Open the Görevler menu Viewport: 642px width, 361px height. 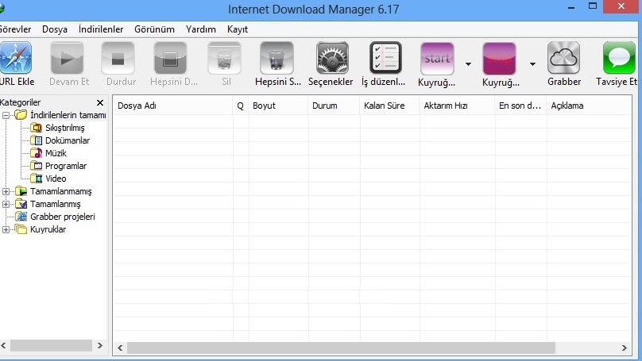tap(15, 29)
